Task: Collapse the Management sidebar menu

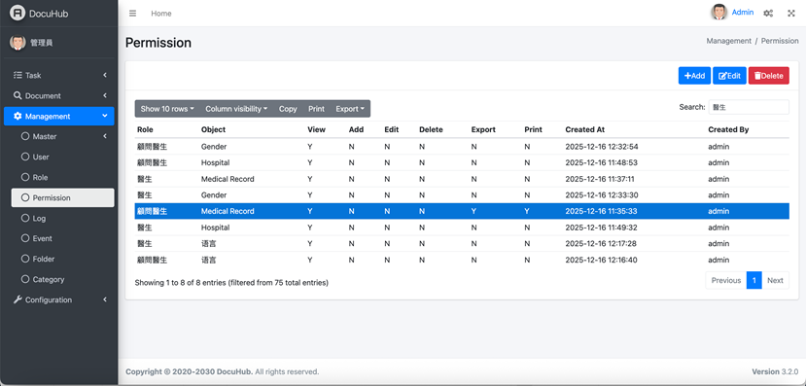Action: (x=58, y=116)
